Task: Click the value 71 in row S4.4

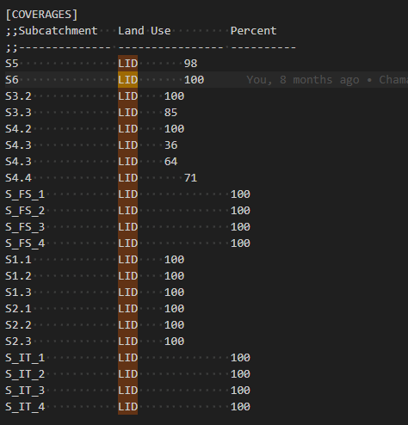Action: [190, 178]
